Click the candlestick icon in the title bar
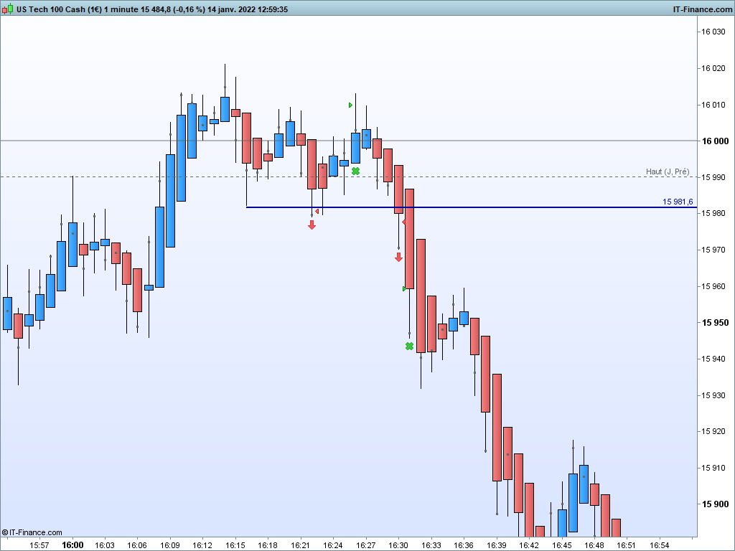This screenshot has height=551, width=735. coord(7,9)
